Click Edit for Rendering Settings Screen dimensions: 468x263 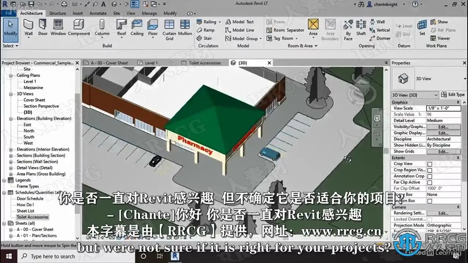click(444, 213)
